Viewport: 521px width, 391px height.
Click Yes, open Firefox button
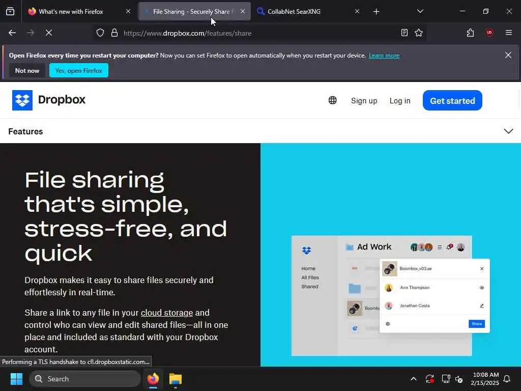(79, 70)
